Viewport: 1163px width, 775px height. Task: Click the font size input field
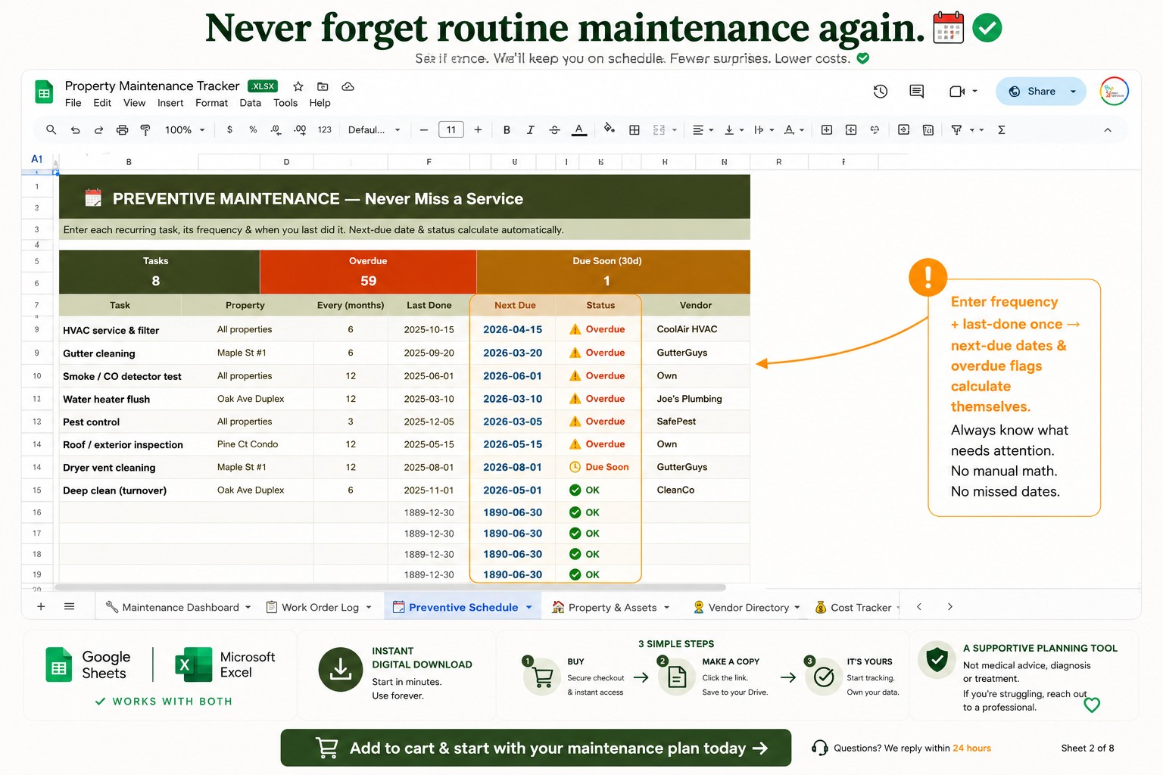click(x=451, y=130)
